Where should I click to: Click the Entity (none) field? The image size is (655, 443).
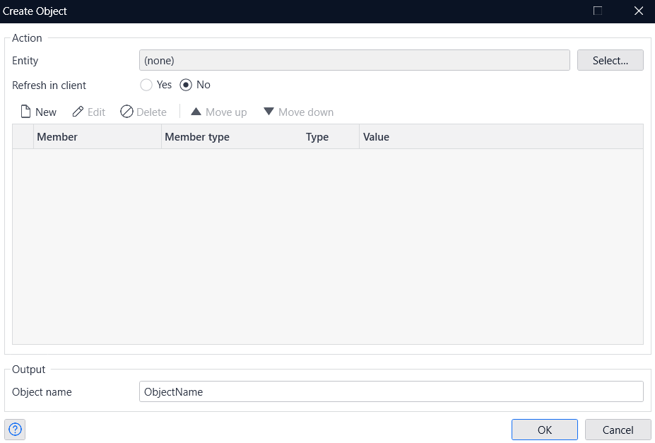[354, 61]
